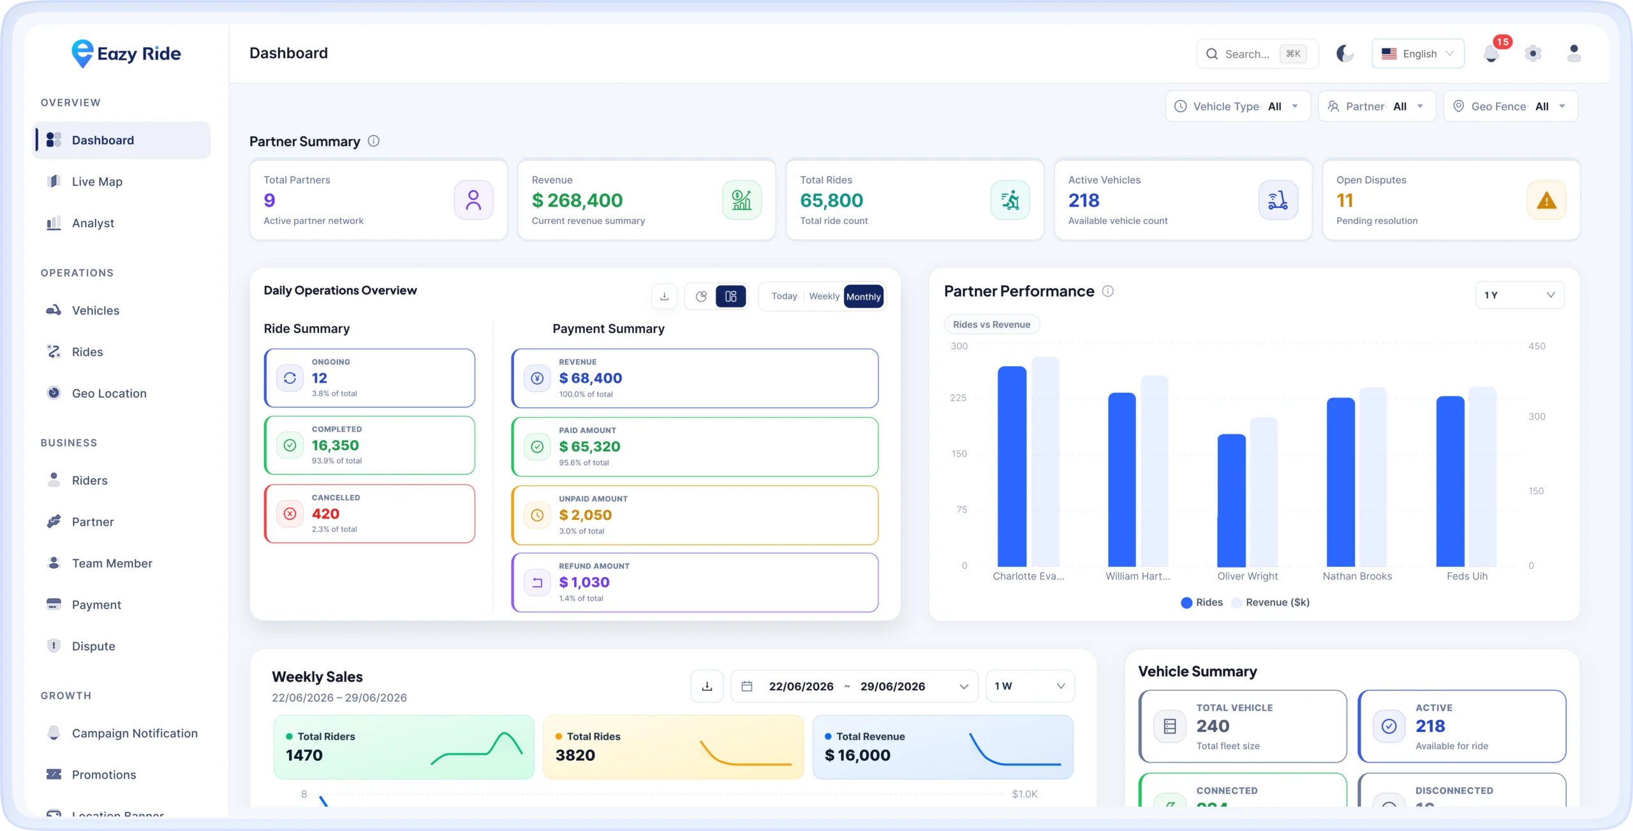Select Monthly time range
1633x831 pixels.
coord(864,297)
